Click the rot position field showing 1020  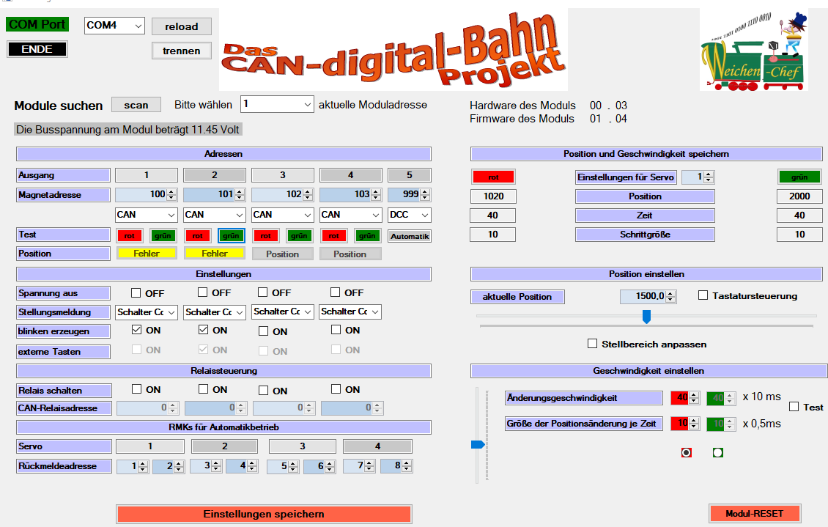(493, 196)
